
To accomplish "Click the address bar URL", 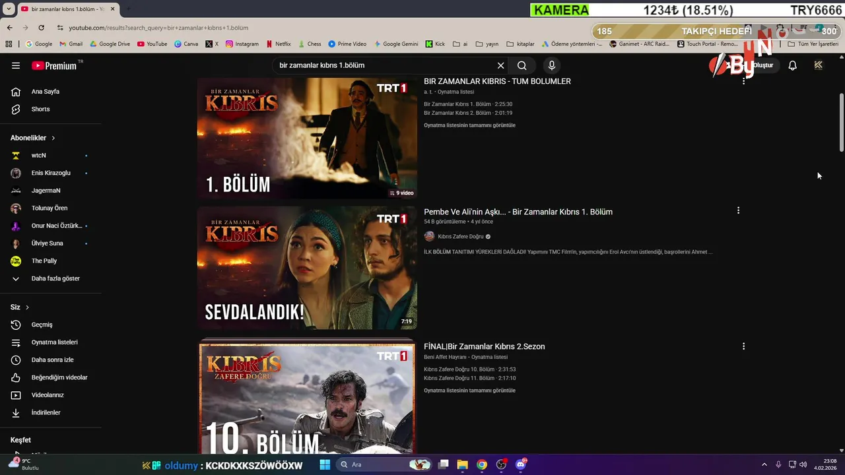I will coord(158,28).
